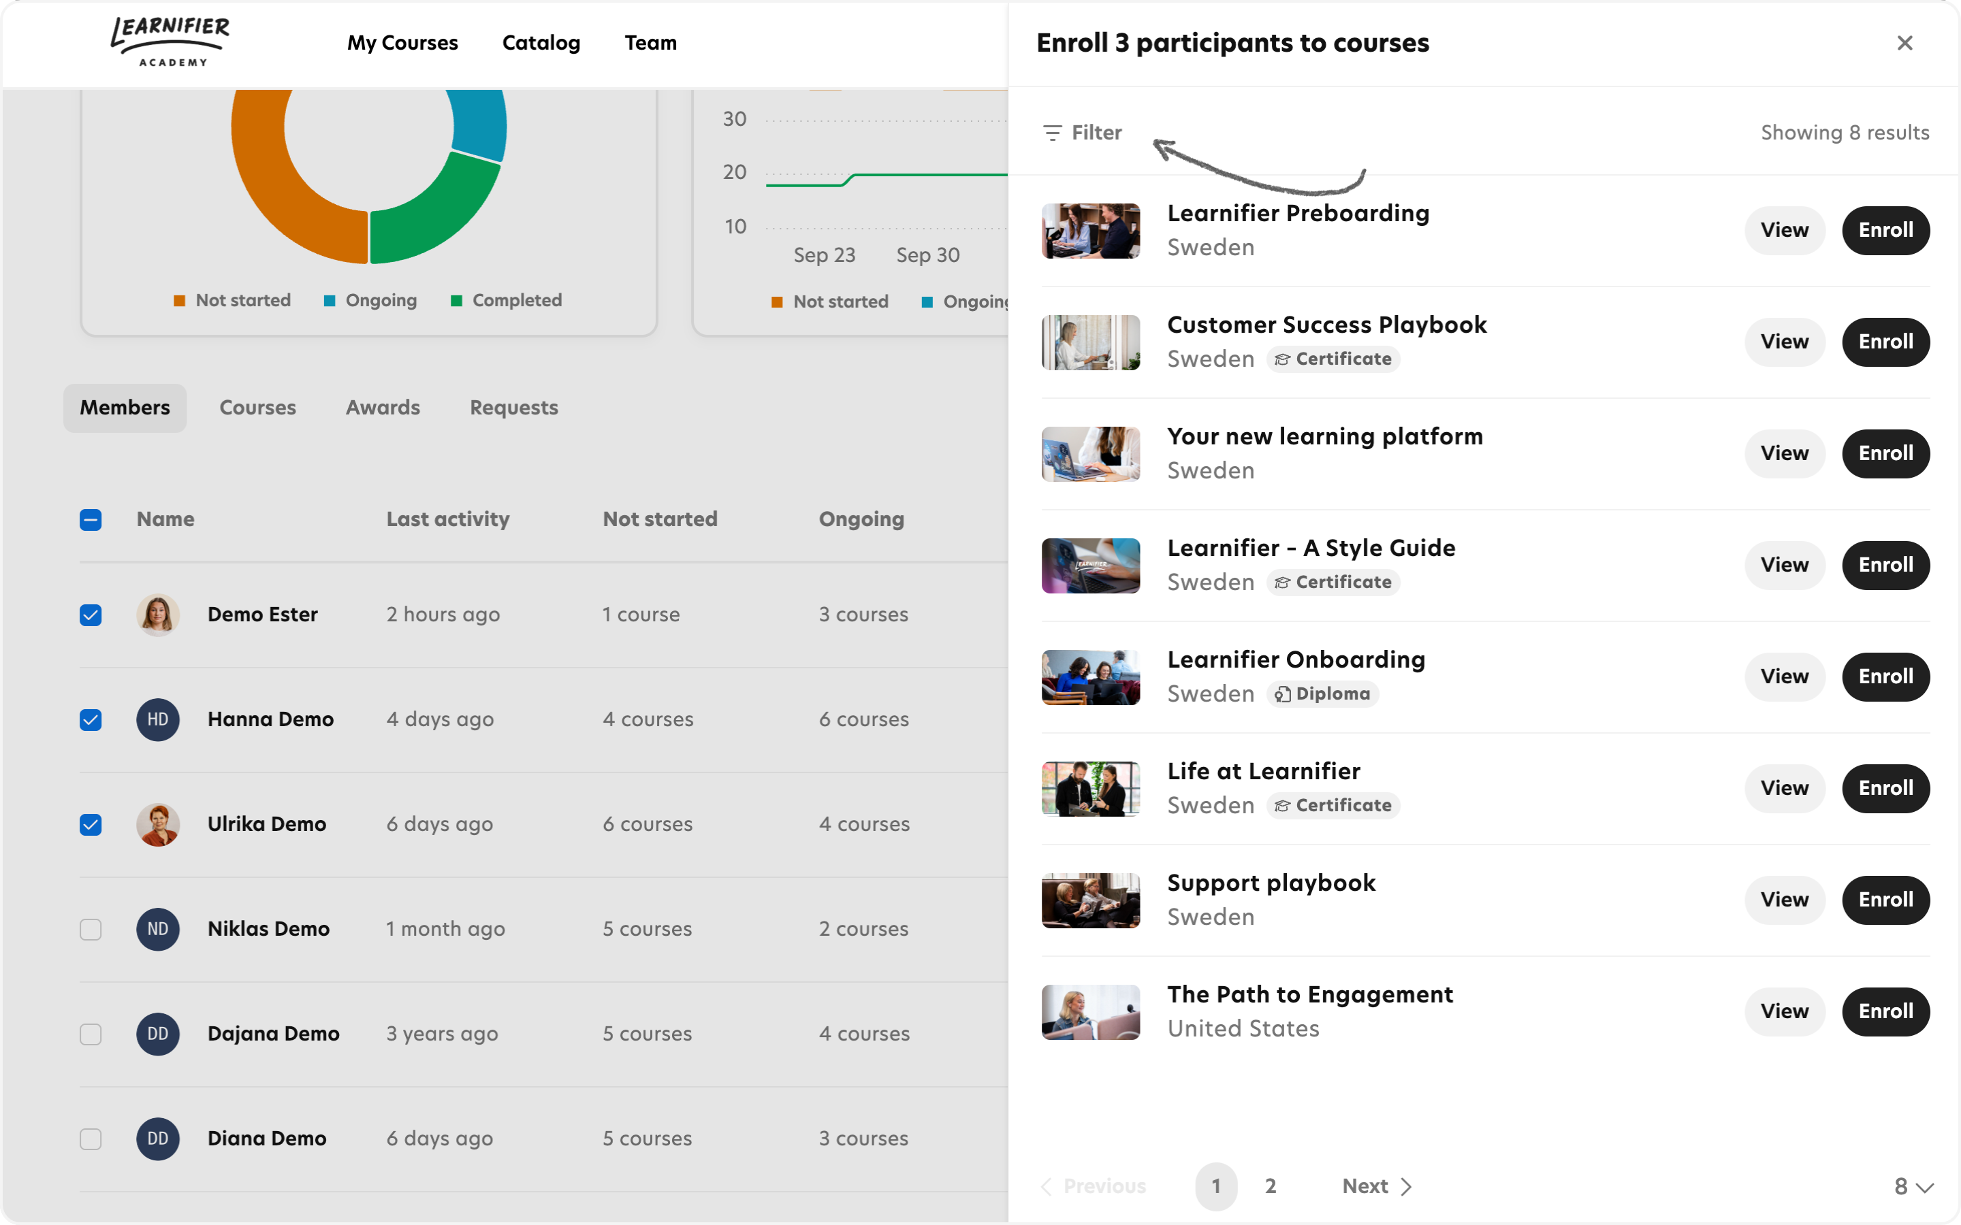Open the Filter options icon
Image resolution: width=1961 pixels, height=1225 pixels.
click(x=1052, y=133)
